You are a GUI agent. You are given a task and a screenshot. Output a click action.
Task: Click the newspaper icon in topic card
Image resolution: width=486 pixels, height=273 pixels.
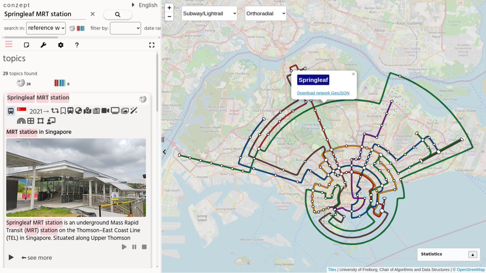tap(96, 111)
